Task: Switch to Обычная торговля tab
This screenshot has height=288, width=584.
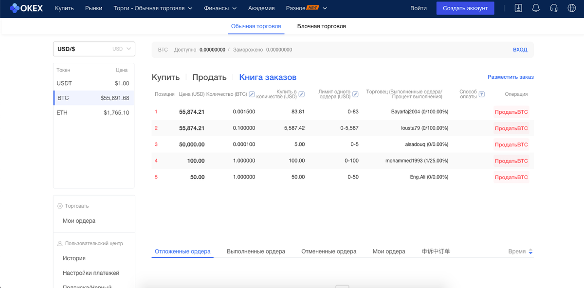Action: (x=256, y=26)
